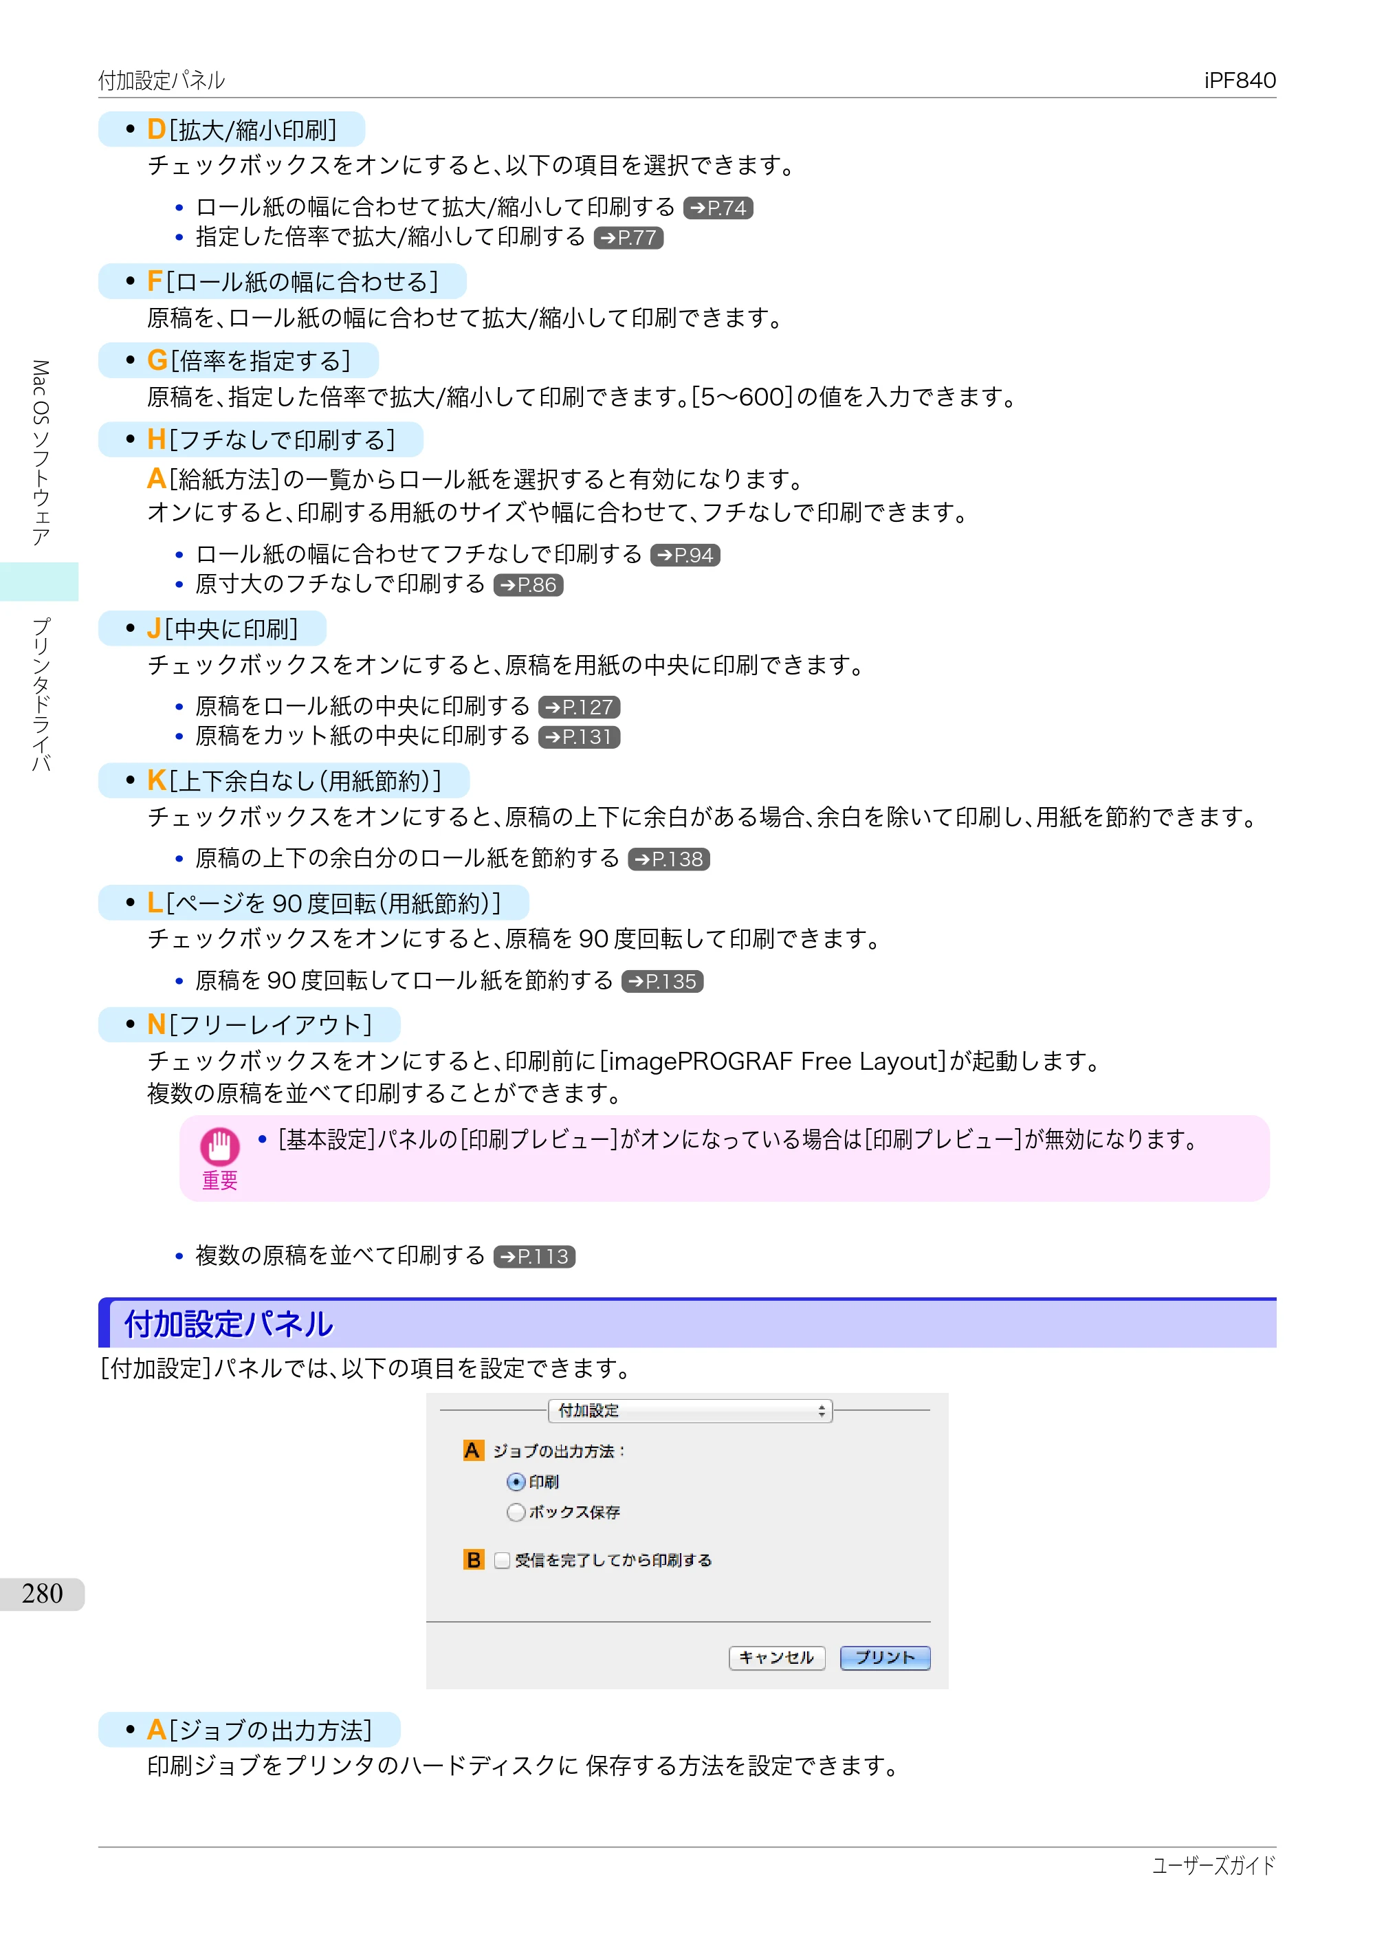Screen dimensions: 1375x1945
Task: Open the P.74 page link
Action: point(718,208)
